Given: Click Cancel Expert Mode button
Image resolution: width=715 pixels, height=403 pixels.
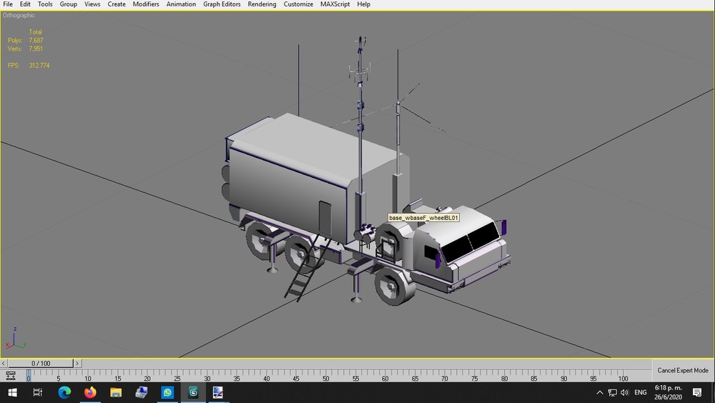Looking at the screenshot, I should pyautogui.click(x=683, y=370).
